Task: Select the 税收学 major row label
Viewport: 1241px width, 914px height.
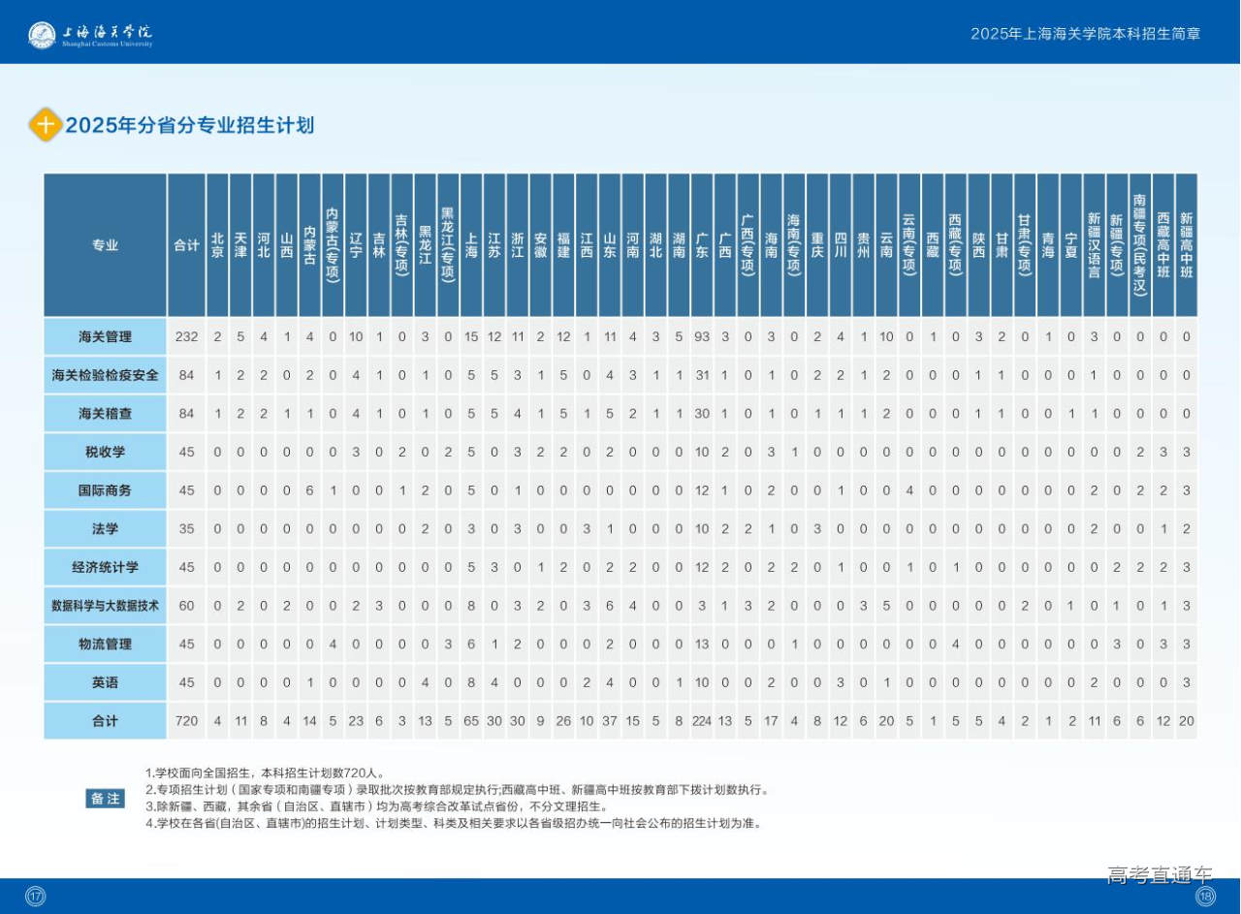Action: tap(105, 452)
